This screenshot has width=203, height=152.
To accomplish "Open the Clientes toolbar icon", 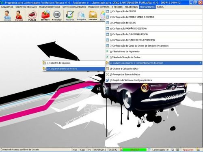I will [7, 15].
